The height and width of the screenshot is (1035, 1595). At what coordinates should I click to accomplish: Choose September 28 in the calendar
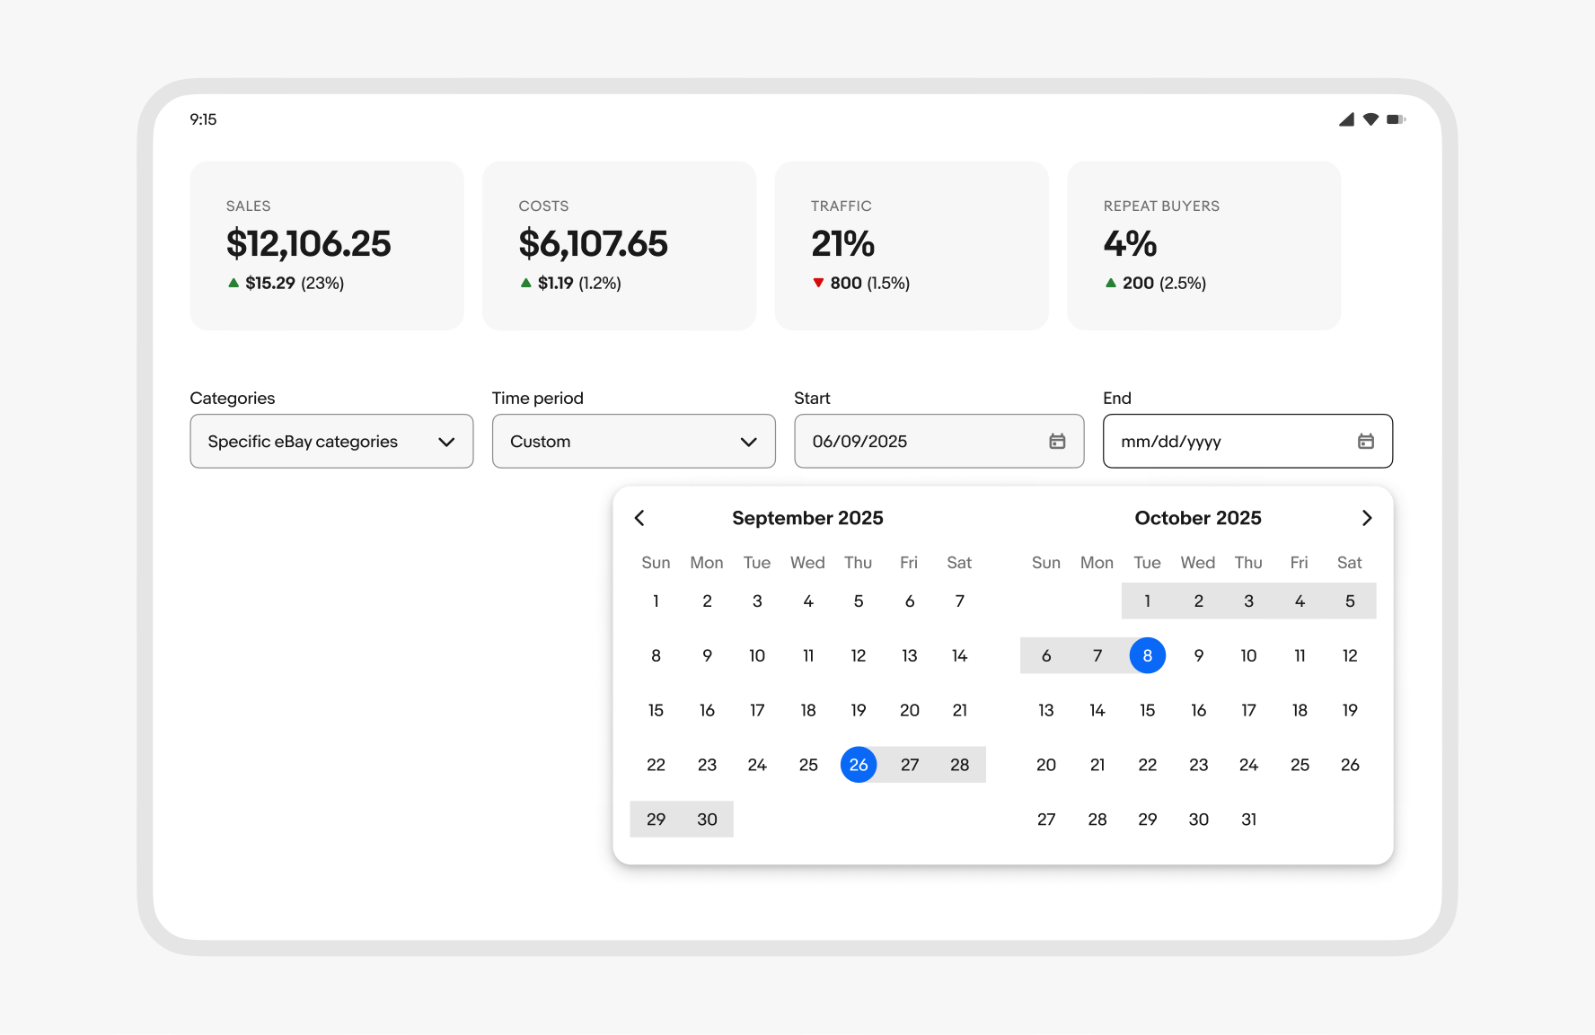[960, 765]
